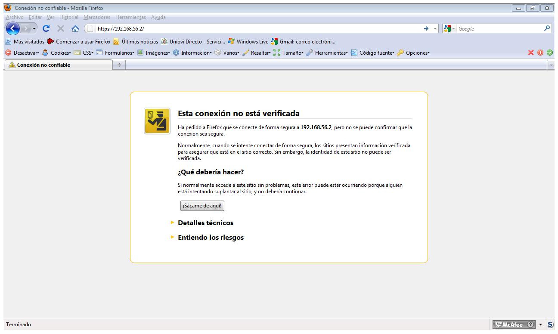The height and width of the screenshot is (334, 558).
Task: Click the search magnifier icon
Action: tap(547, 28)
